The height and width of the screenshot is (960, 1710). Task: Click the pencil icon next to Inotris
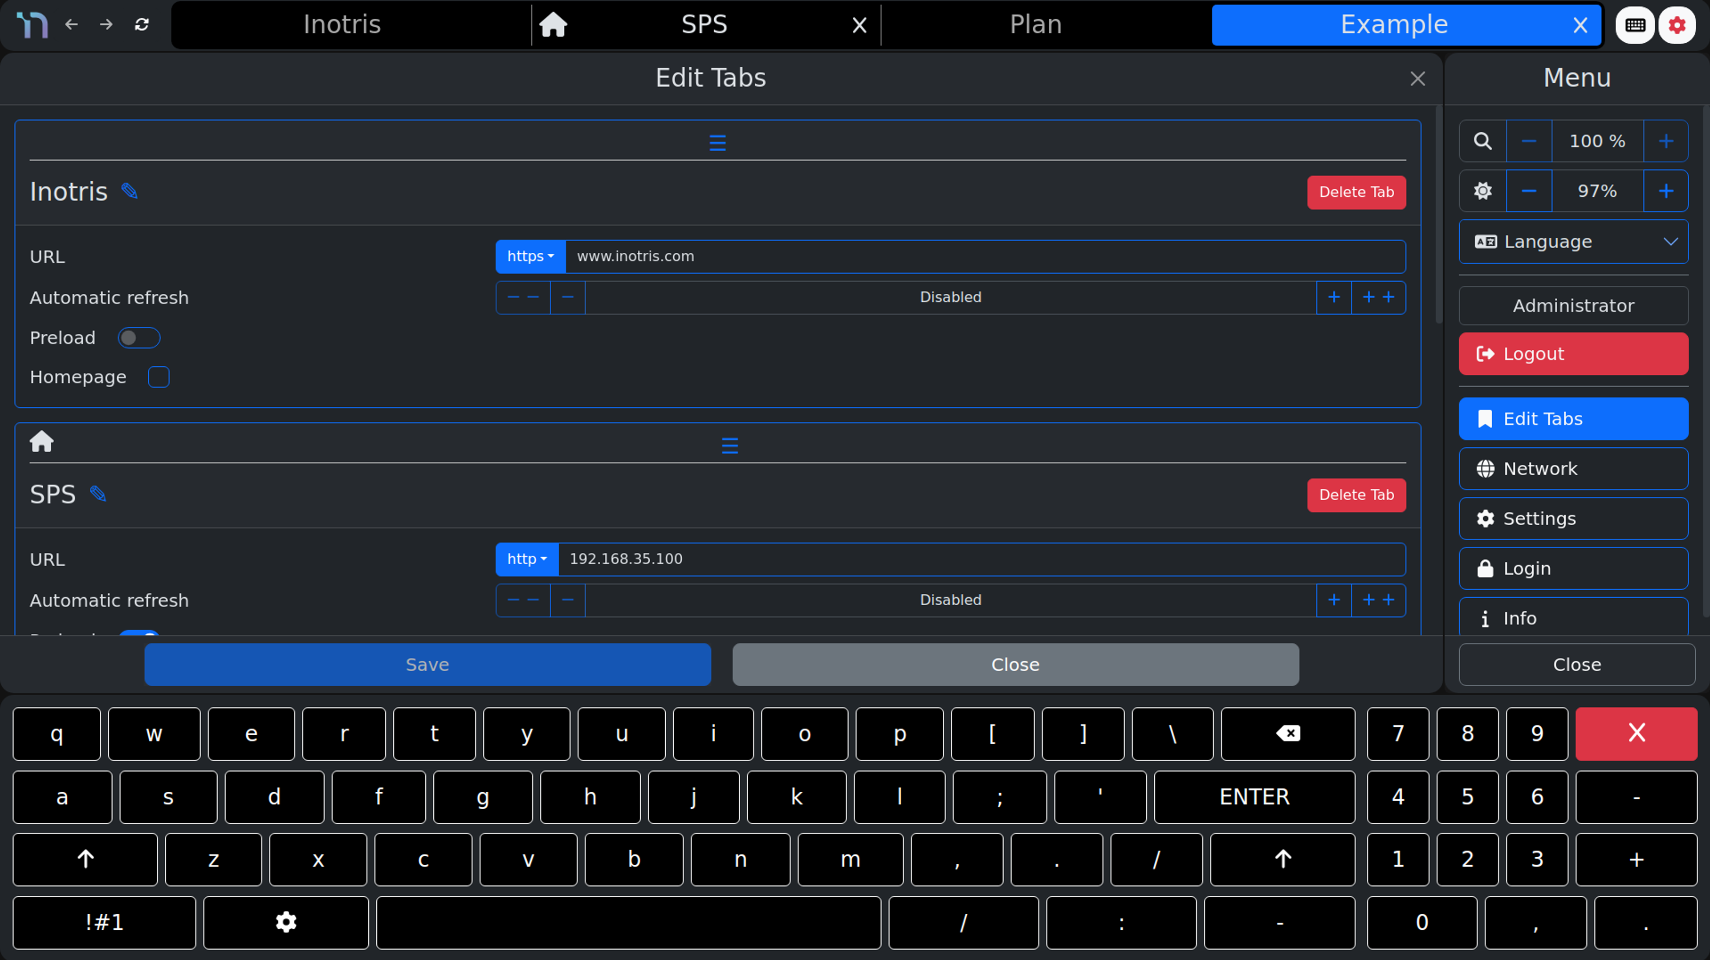click(130, 191)
